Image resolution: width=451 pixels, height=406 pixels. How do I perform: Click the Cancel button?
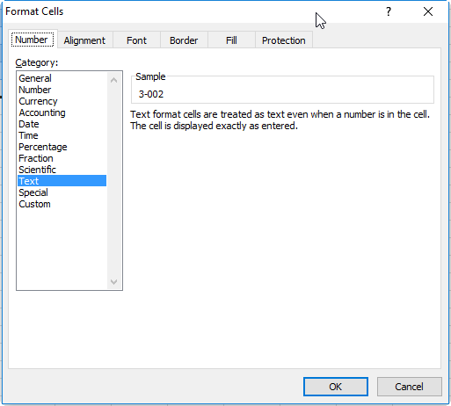click(409, 387)
